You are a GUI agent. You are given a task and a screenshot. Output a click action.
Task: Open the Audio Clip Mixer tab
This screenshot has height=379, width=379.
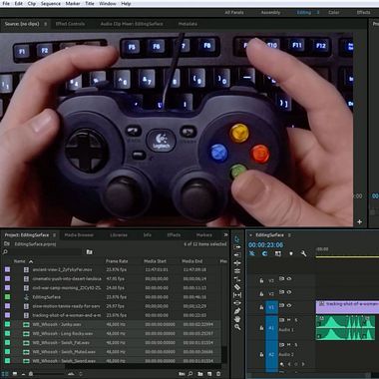coord(132,24)
